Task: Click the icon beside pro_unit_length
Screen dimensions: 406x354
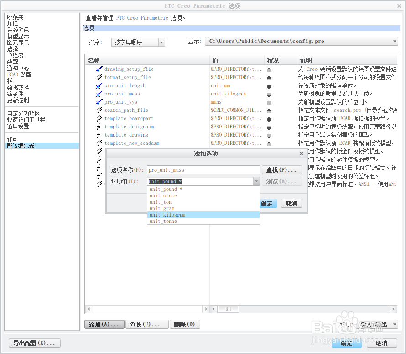Action: (99, 85)
